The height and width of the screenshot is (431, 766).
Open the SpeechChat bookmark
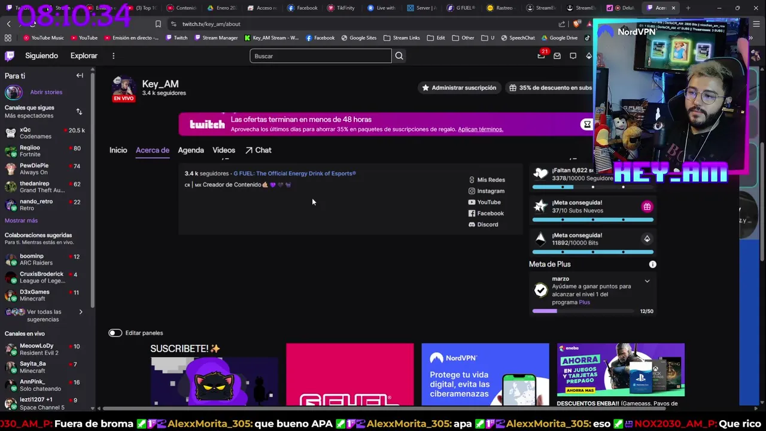coord(517,38)
